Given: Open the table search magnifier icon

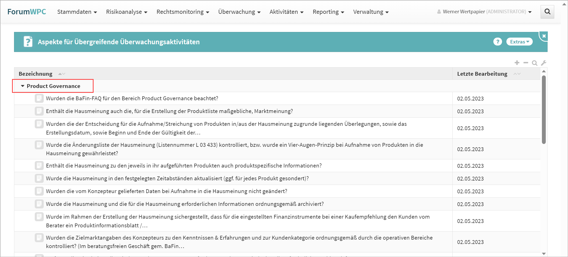Looking at the screenshot, I should (x=535, y=63).
